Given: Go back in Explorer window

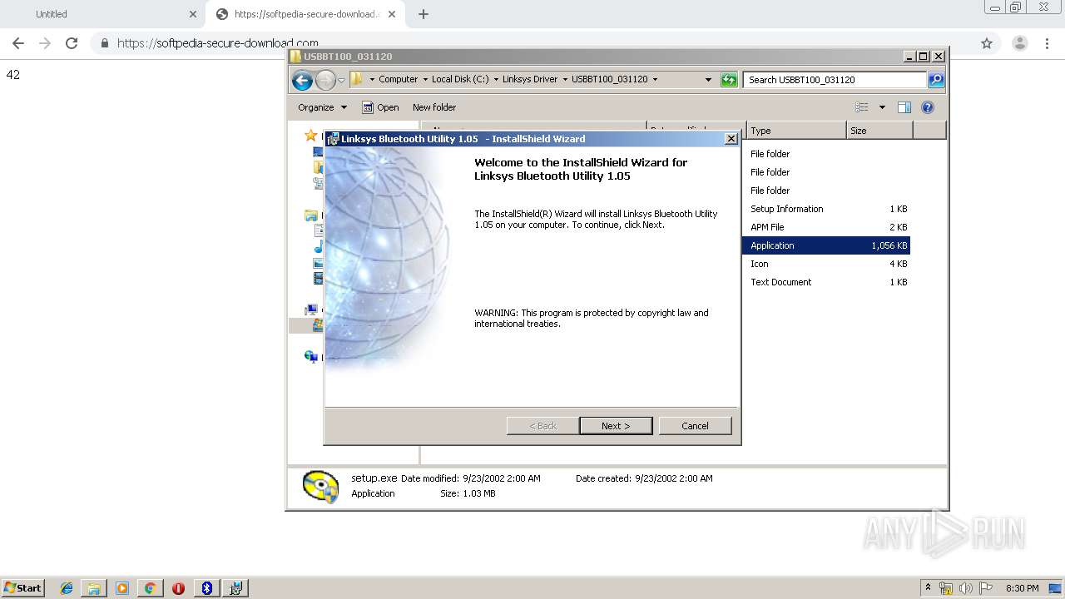Looking at the screenshot, I should click(x=302, y=80).
